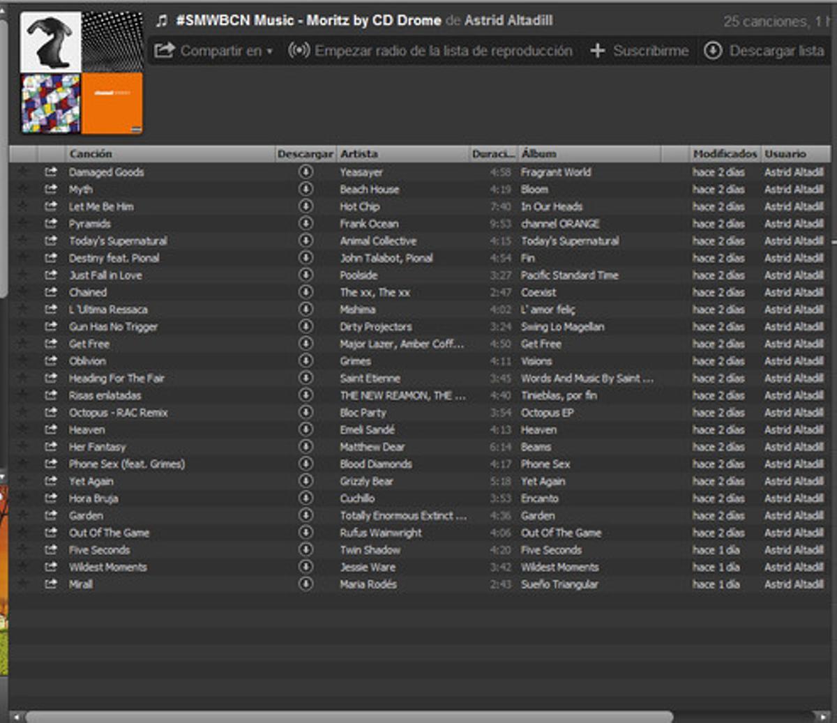This screenshot has width=837, height=723.
Task: Star the song Pyramids
Action: (23, 223)
